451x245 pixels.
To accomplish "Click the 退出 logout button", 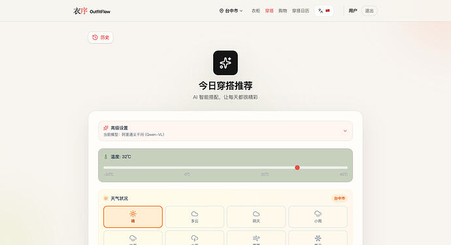I will (x=369, y=11).
